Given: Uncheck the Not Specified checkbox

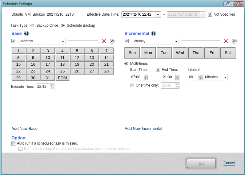Looking at the screenshot, I should click(210, 14).
